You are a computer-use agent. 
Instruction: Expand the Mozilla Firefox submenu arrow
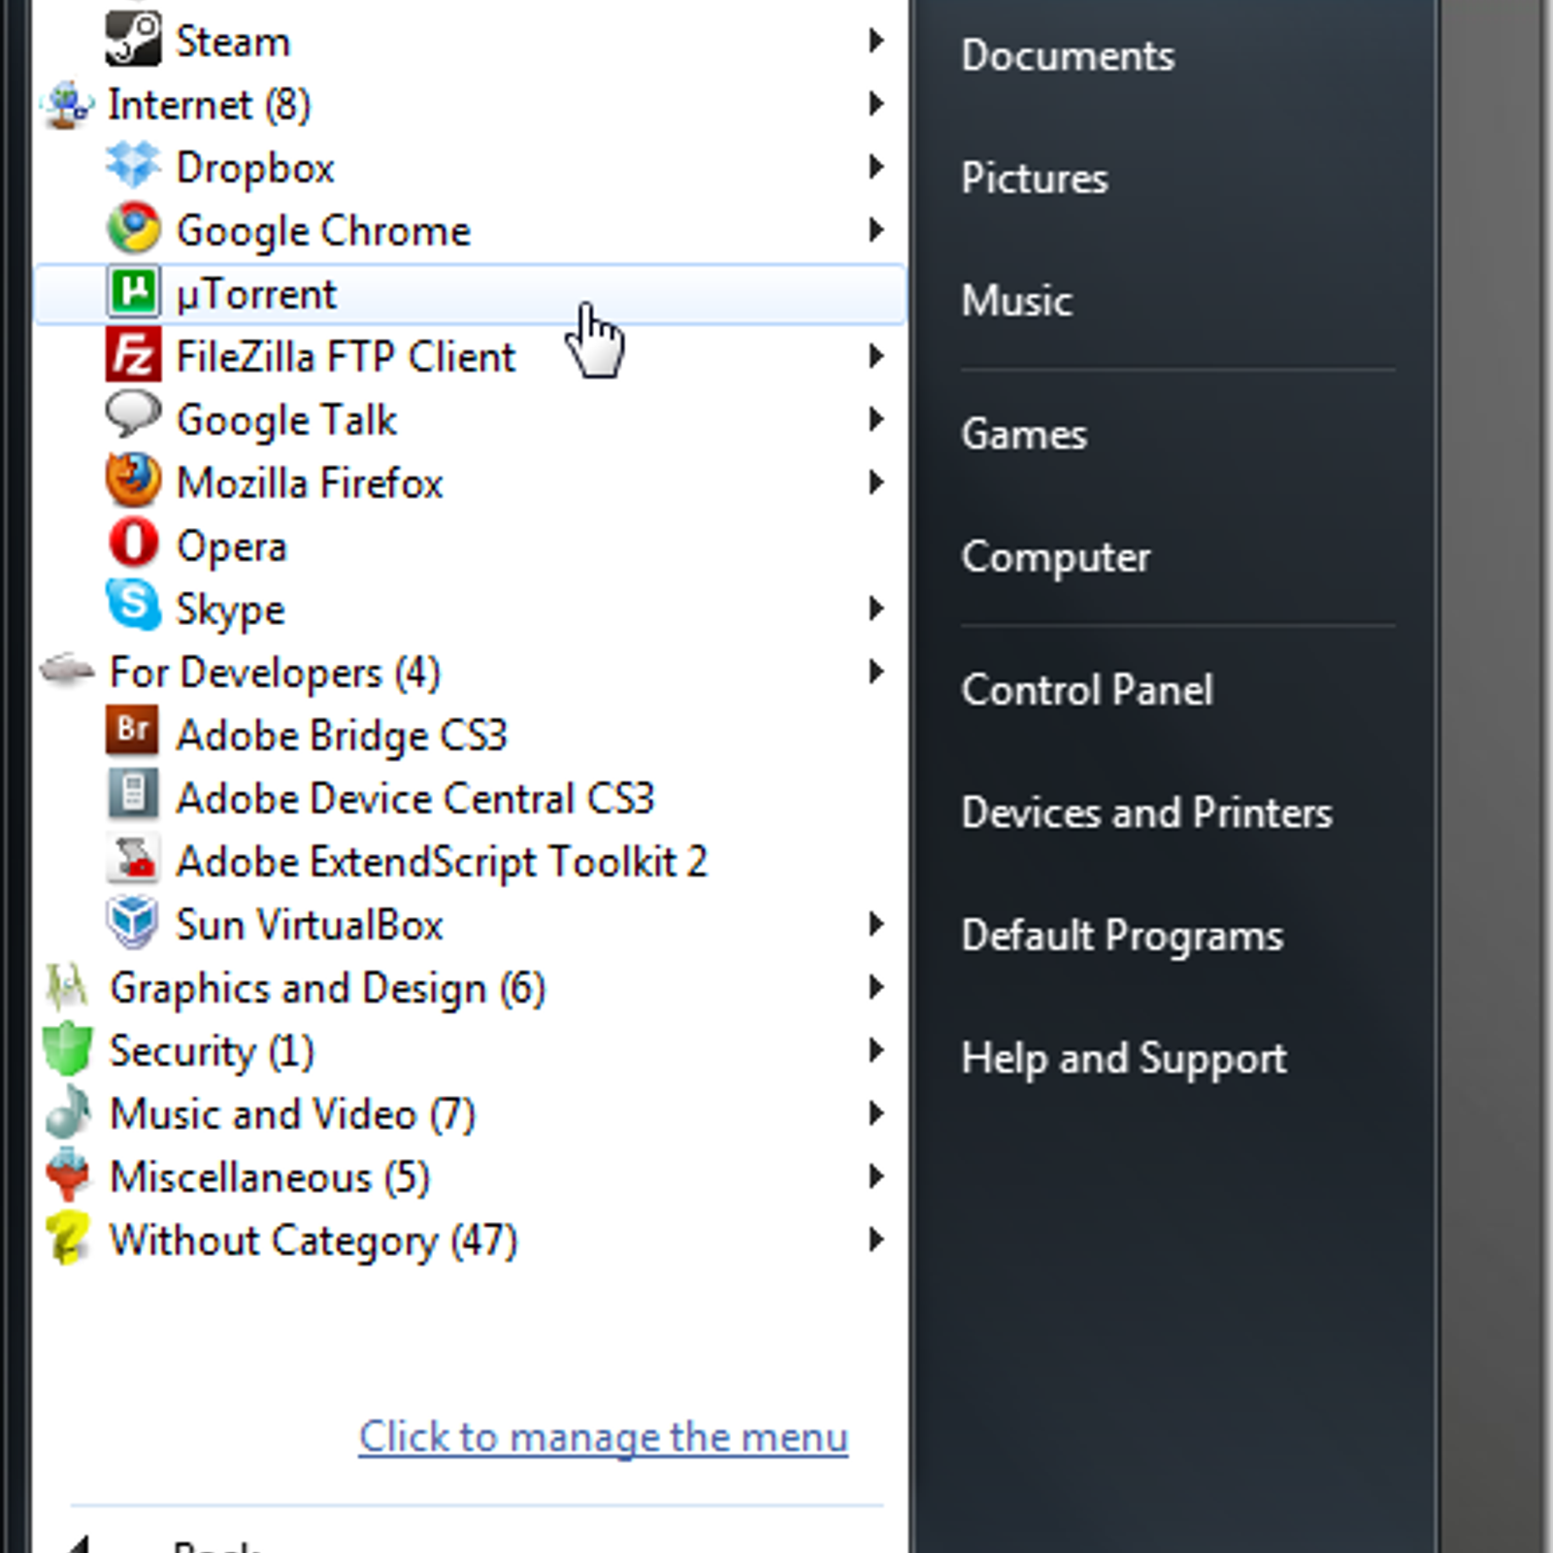876,482
